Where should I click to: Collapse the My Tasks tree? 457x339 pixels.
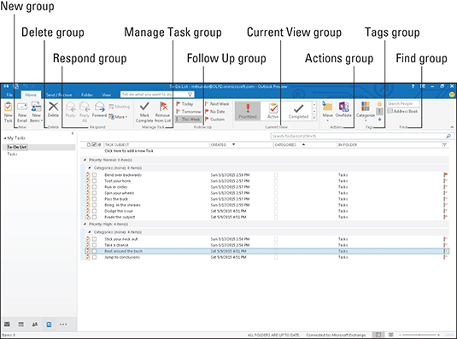(x=5, y=138)
